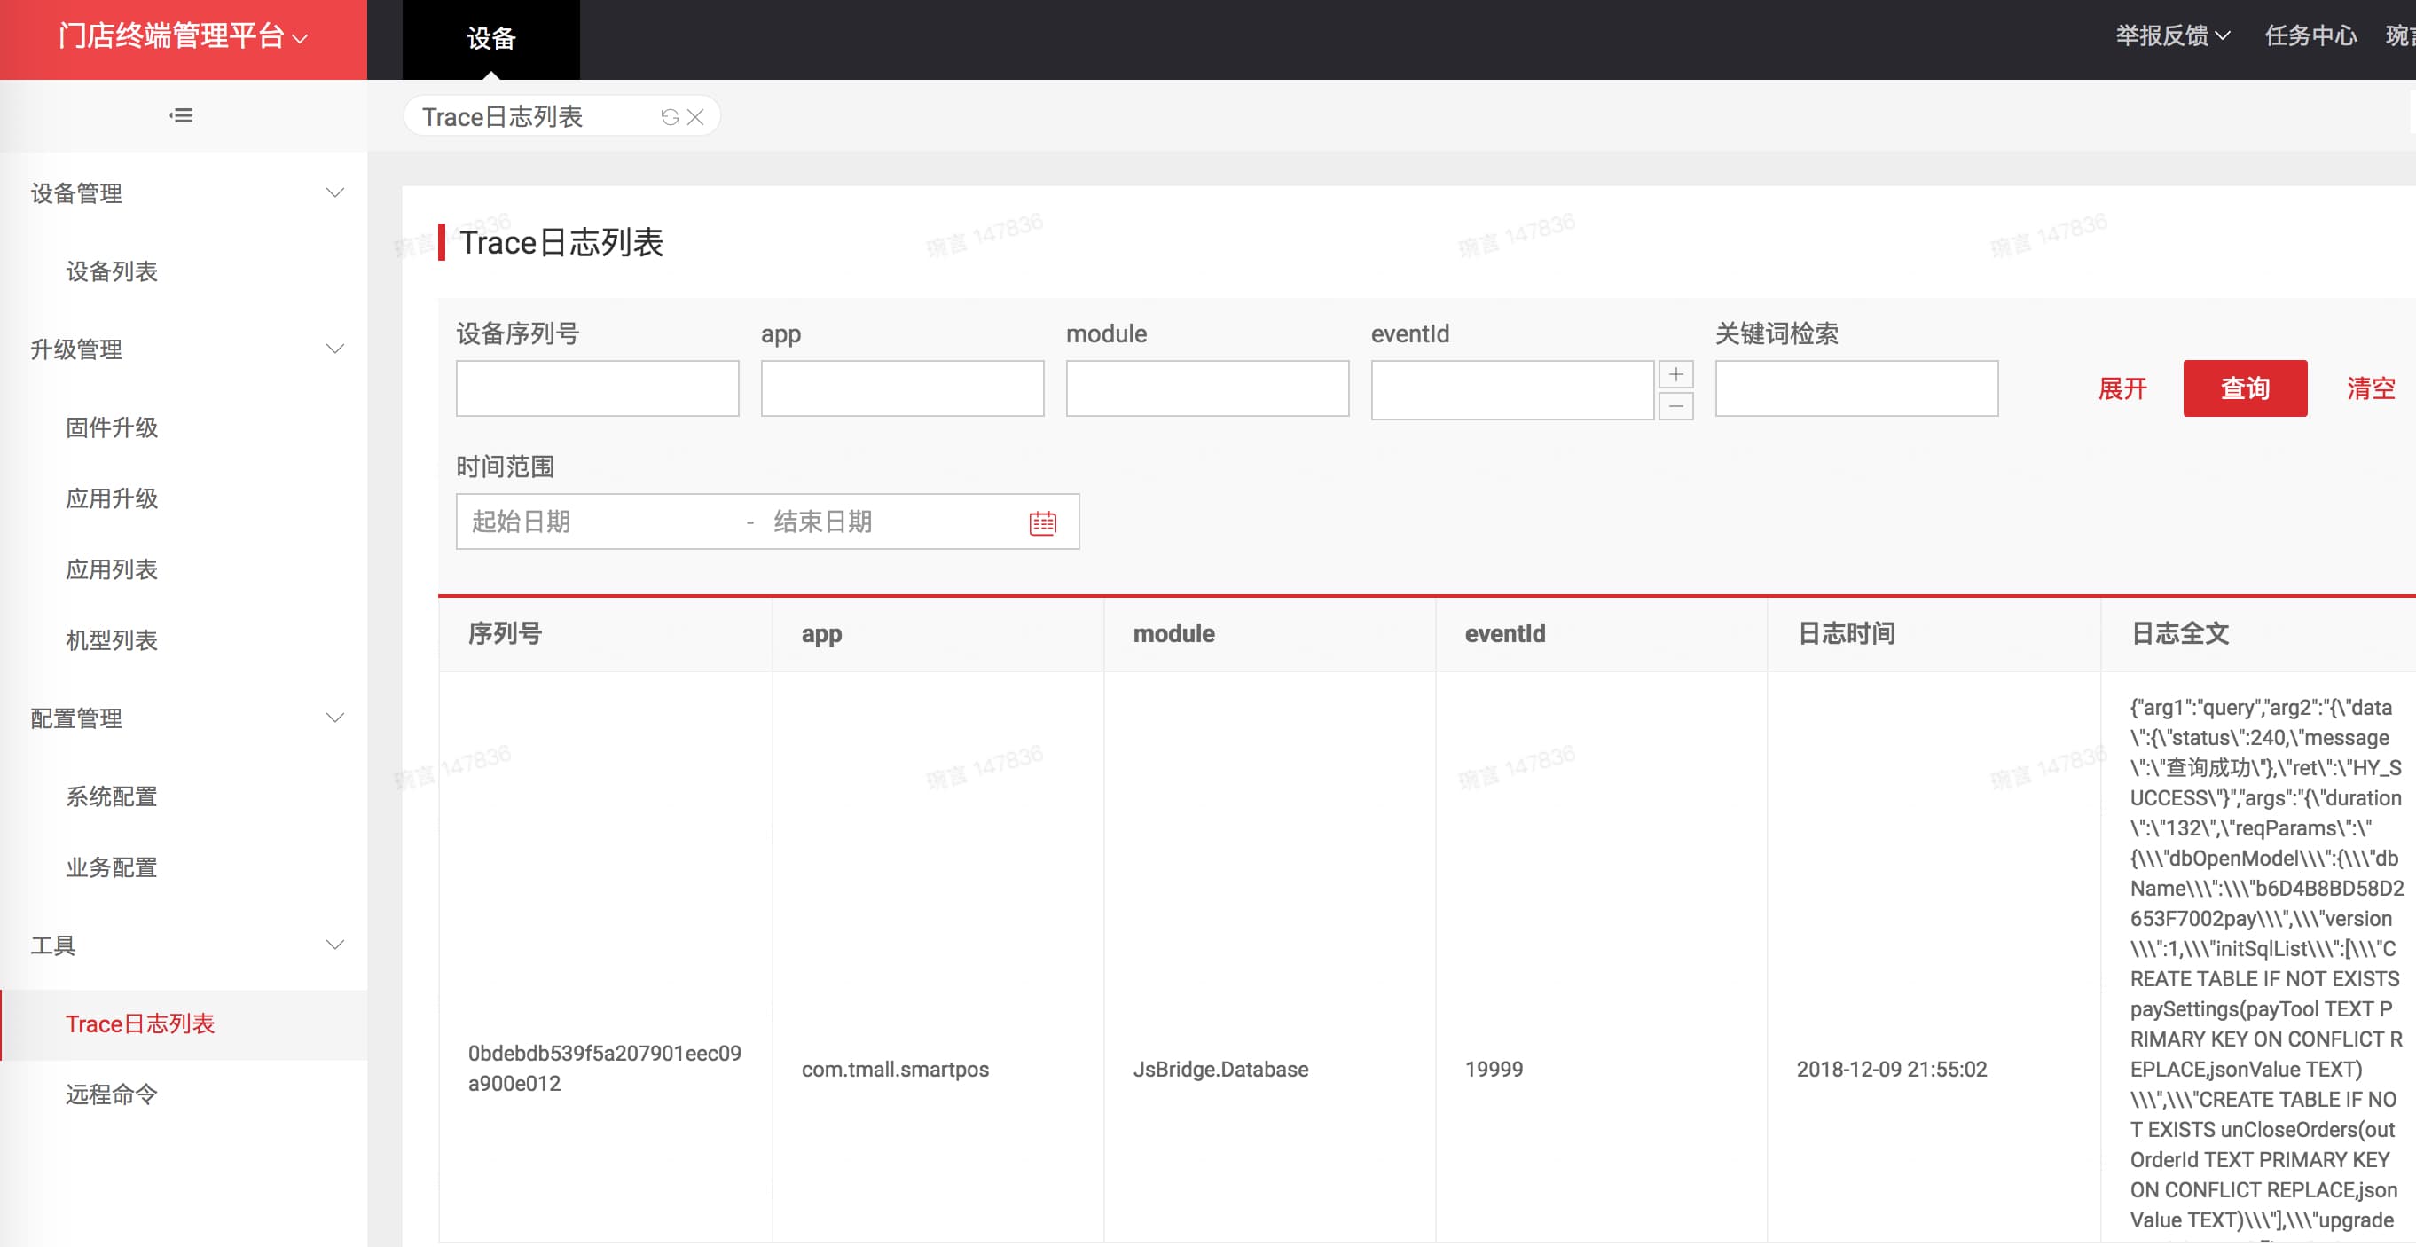The image size is (2416, 1247).
Task: Open the calendar icon in date range
Action: pos(1042,522)
